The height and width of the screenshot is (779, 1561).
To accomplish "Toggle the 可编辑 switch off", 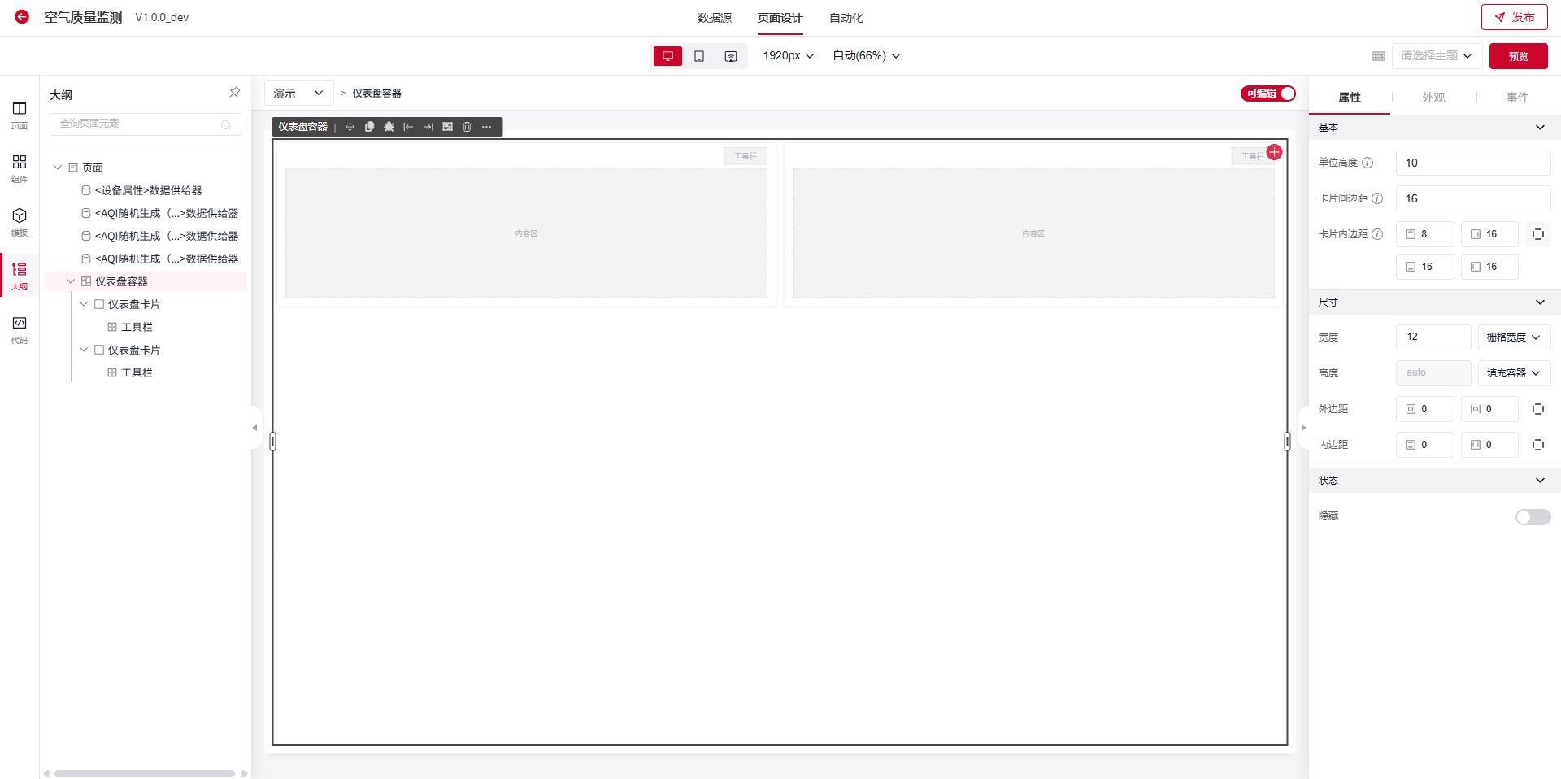I will coord(1268,94).
